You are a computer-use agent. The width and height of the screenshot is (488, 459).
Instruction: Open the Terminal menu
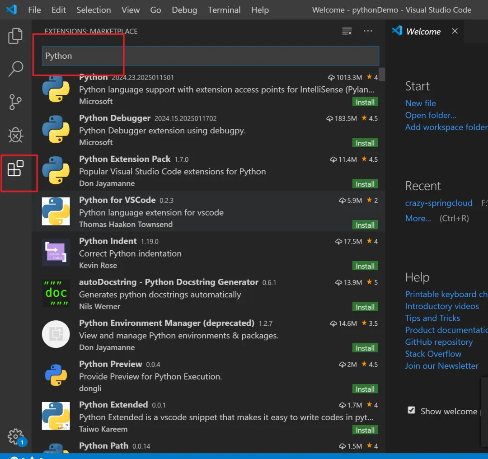point(224,10)
